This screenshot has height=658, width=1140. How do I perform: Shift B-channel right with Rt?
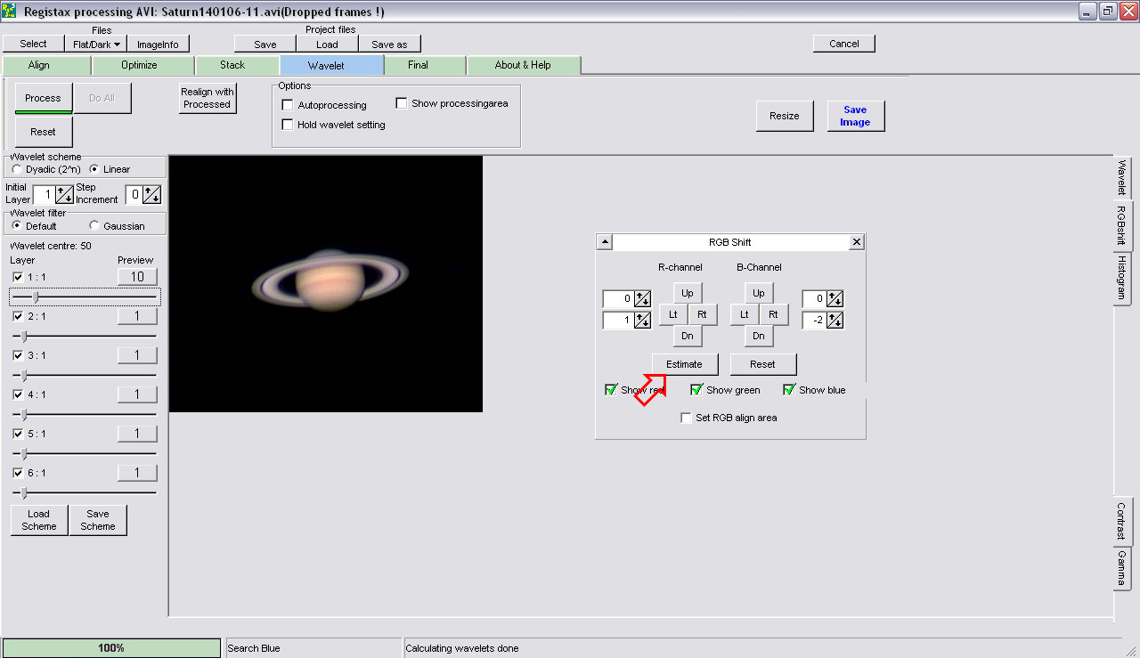pyautogui.click(x=773, y=314)
